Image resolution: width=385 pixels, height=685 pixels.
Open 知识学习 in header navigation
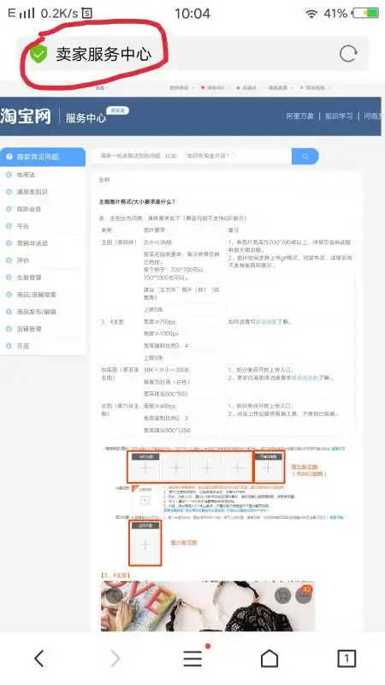click(339, 116)
